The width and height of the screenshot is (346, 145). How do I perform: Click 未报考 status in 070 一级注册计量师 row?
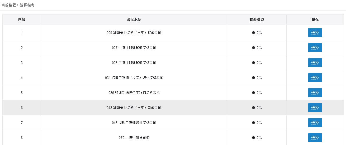coord(257,138)
